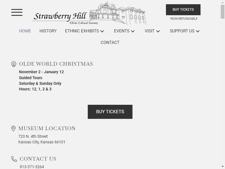Viewport: 225px width, 169px height.
Task: Click the vertical scrollbar thumb
Action: (222, 12)
